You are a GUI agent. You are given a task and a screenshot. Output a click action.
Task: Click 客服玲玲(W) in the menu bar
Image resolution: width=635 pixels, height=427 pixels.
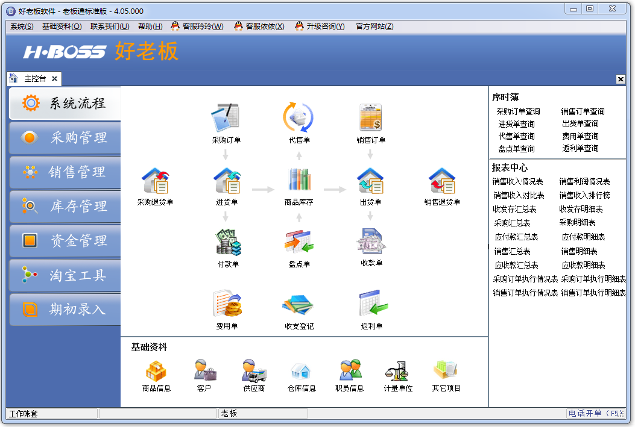tap(197, 26)
